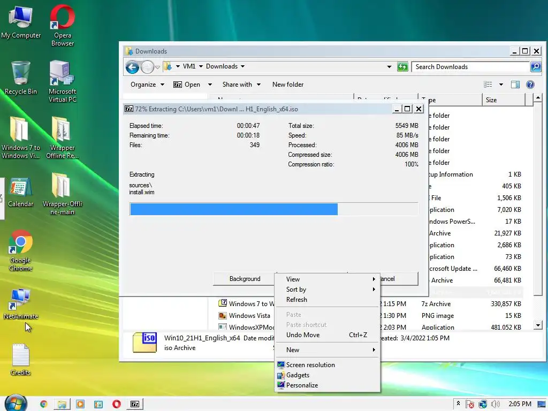This screenshot has width=548, height=411.
Task: Open the New submenu
Action: tap(328, 350)
